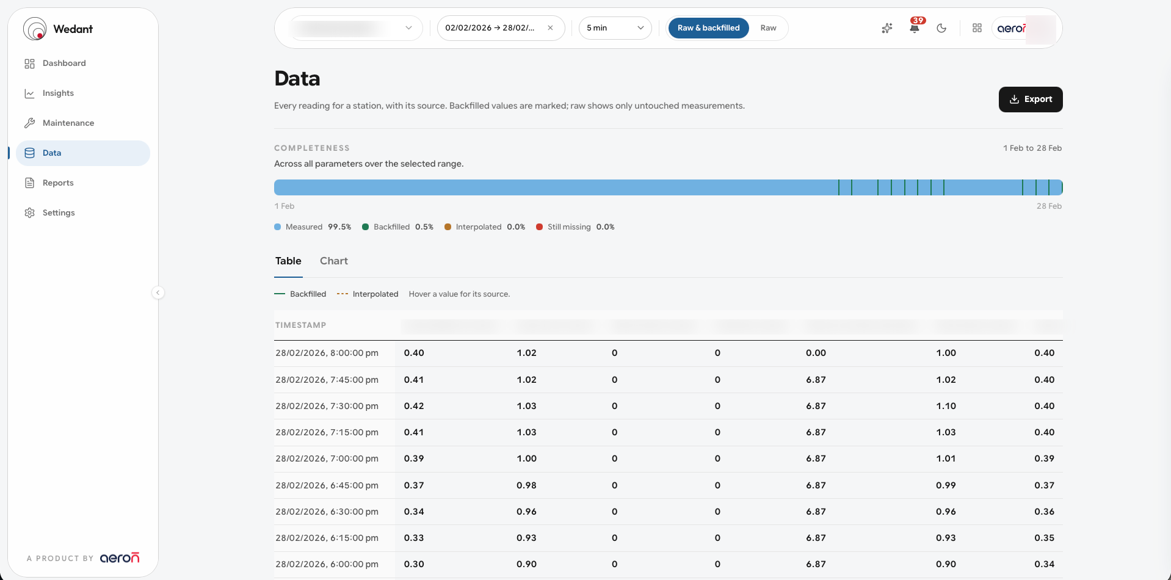Select the 28/02/2026, 7:15:00 pm timestamp

pos(327,432)
